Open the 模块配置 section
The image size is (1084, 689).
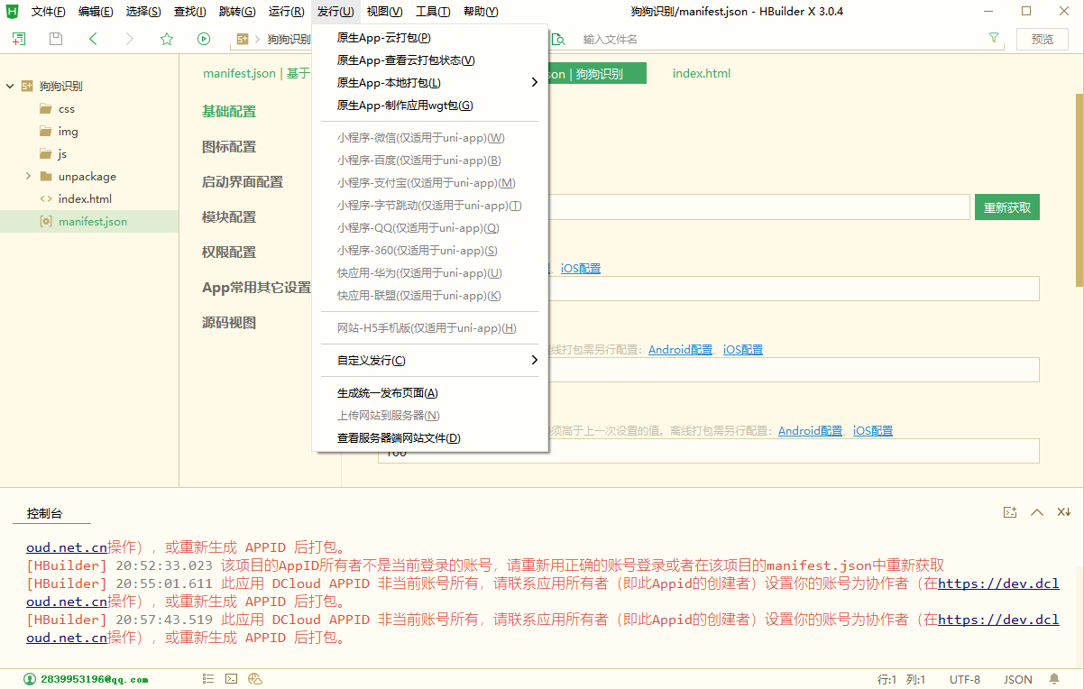click(229, 216)
